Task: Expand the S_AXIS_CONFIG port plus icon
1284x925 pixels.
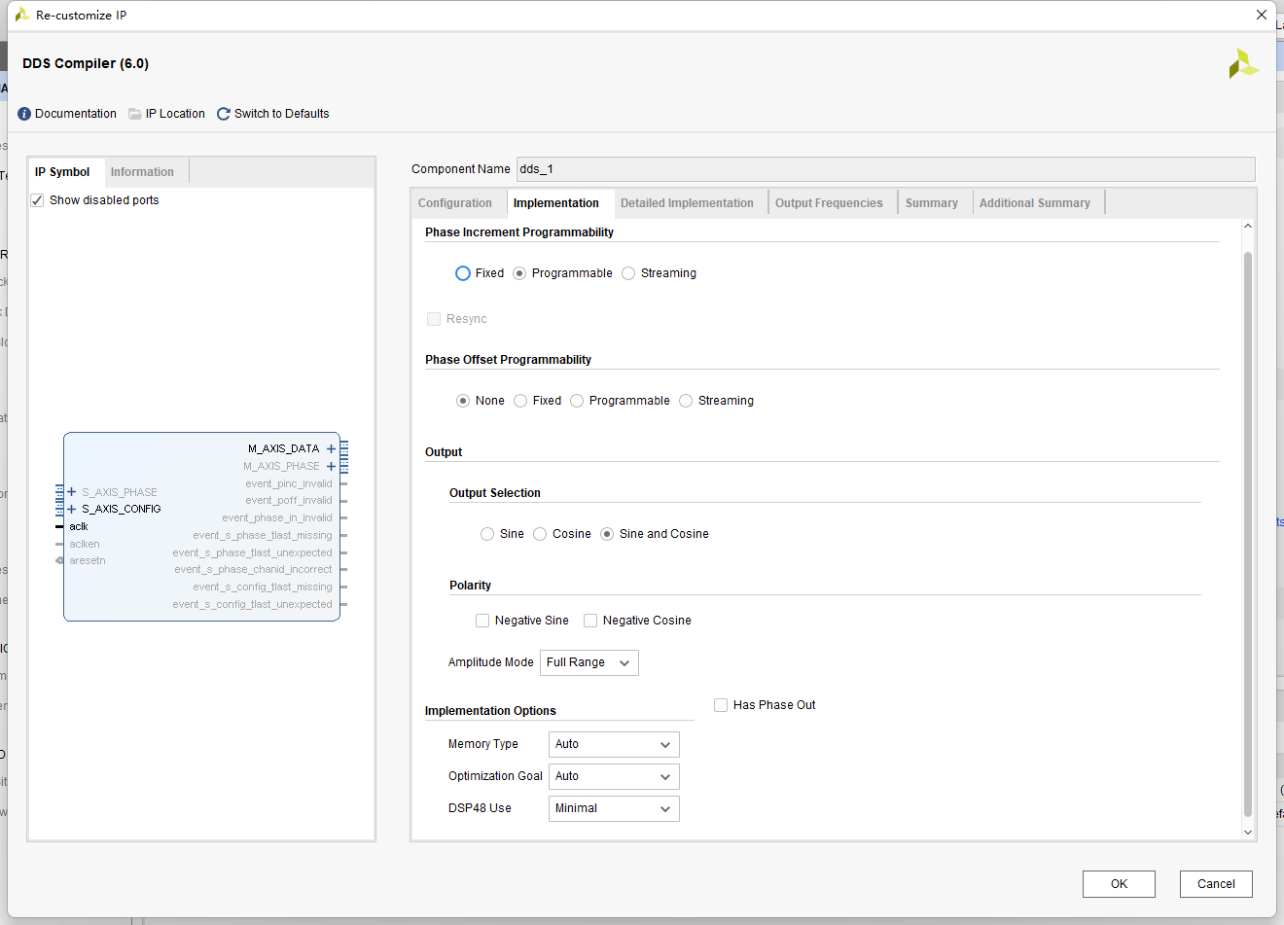Action: 71,509
